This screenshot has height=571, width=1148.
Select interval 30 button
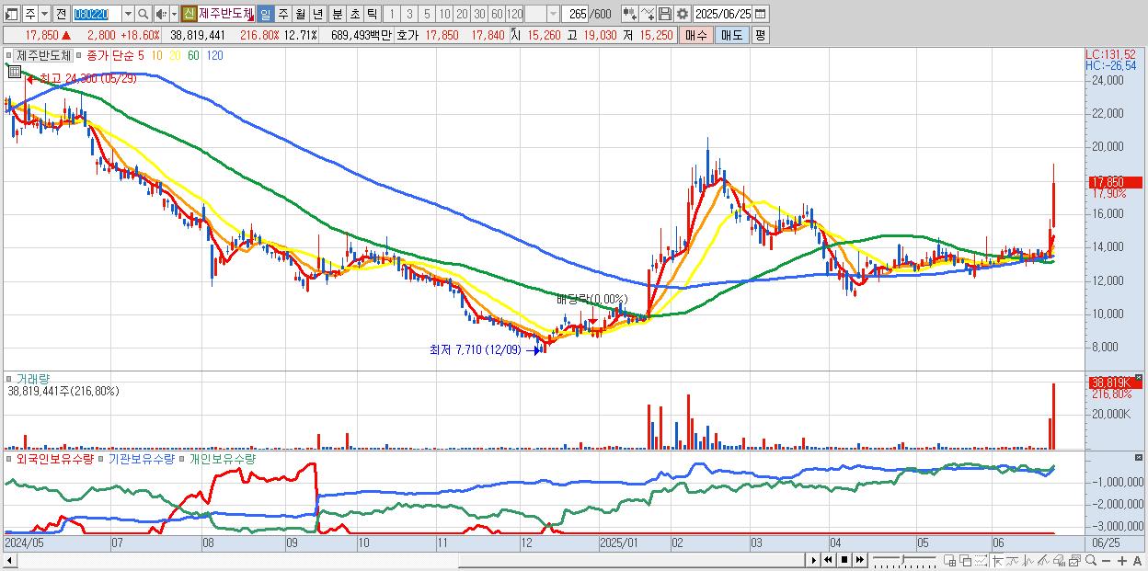pyautogui.click(x=479, y=14)
